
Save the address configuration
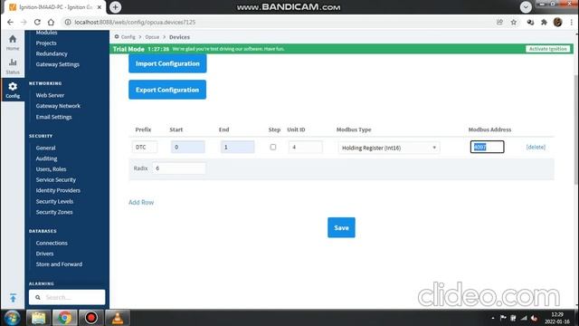tap(341, 227)
